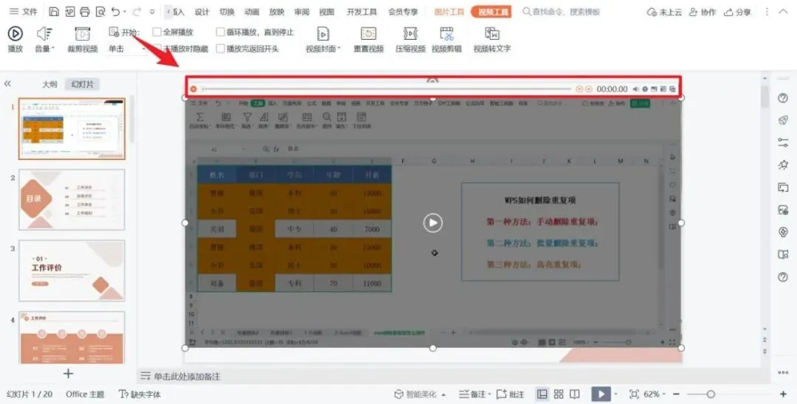Switch to the 大纲 outline tab
Viewport: 797px width, 404px height.
pos(50,84)
